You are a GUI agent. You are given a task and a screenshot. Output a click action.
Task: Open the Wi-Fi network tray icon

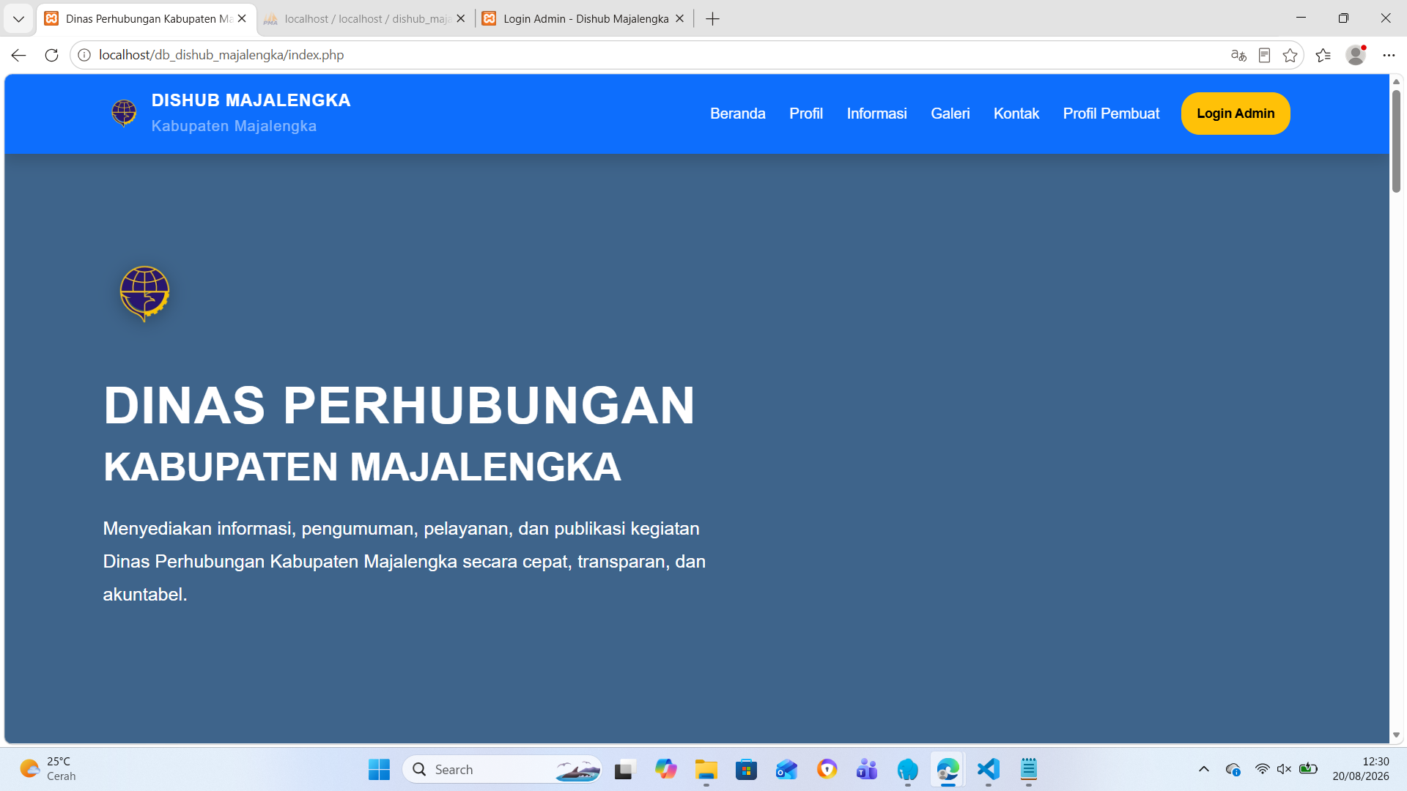click(1262, 769)
